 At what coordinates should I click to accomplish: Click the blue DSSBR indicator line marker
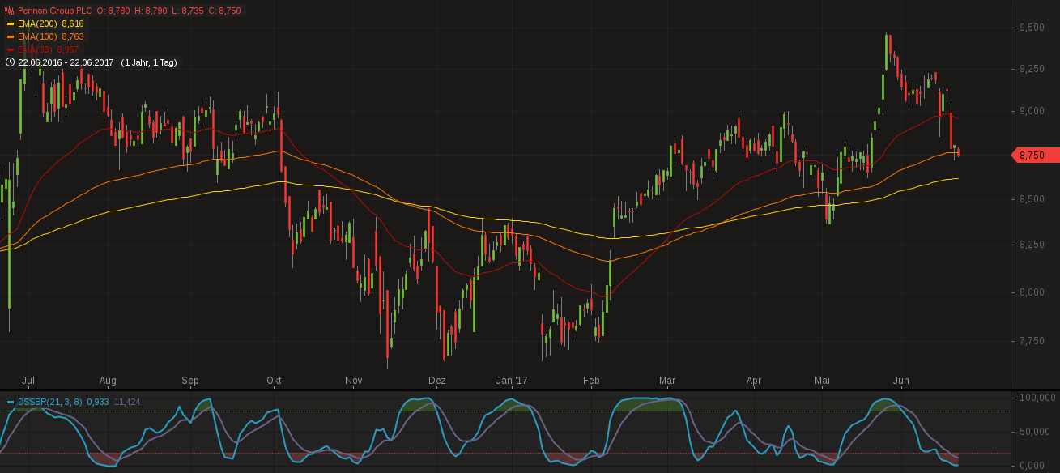pos(9,400)
